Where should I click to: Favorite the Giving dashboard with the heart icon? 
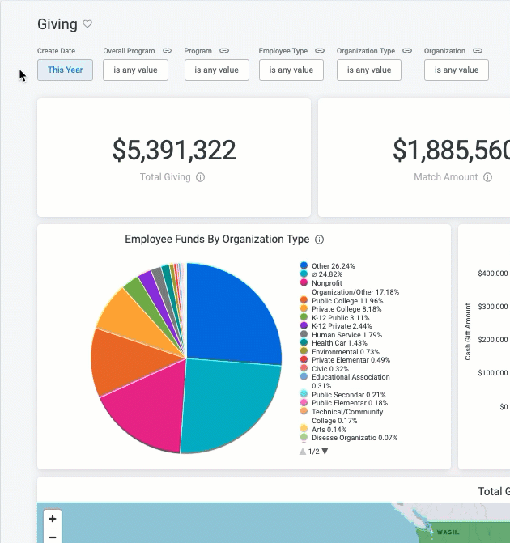pos(87,24)
